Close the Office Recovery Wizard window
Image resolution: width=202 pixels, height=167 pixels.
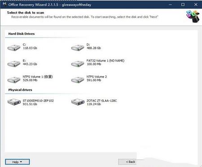196,4
